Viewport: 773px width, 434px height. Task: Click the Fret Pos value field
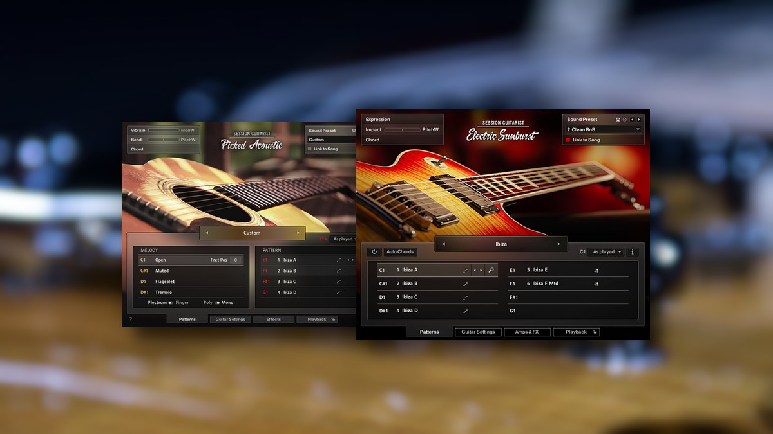coord(236,260)
